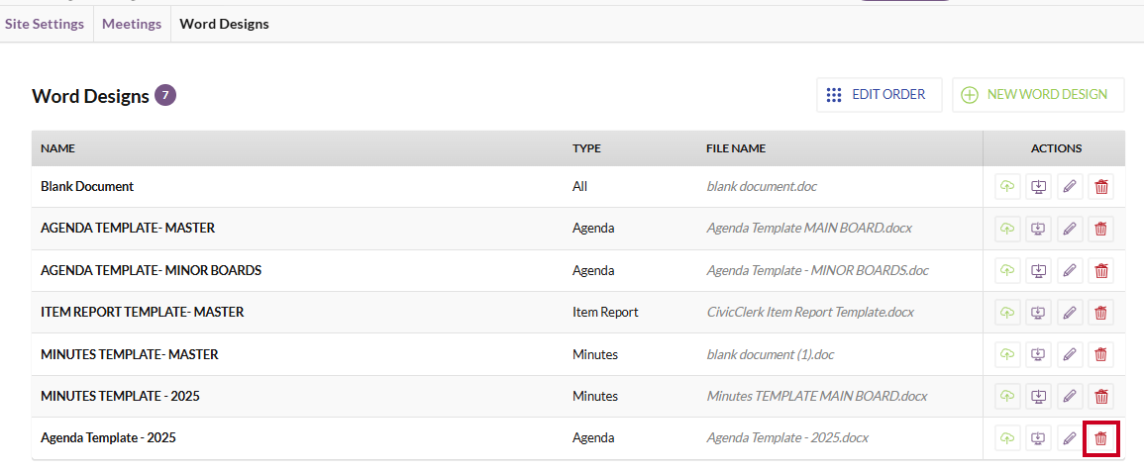Delete the ITEM REPORT TEMPLATE- MASTER design
Image resolution: width=1144 pixels, height=471 pixels.
click(x=1101, y=313)
